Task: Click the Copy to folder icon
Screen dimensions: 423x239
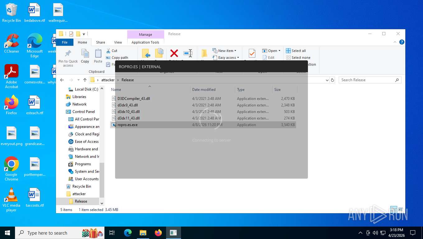Action: point(159,54)
